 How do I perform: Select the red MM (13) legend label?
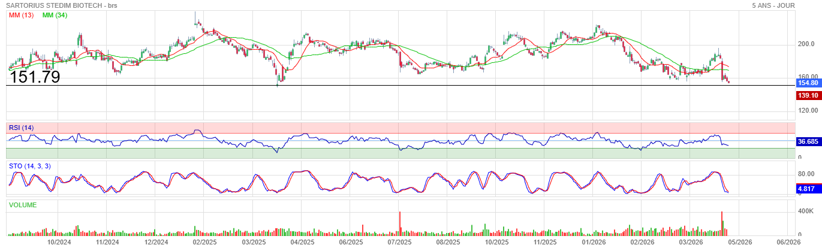[21, 15]
